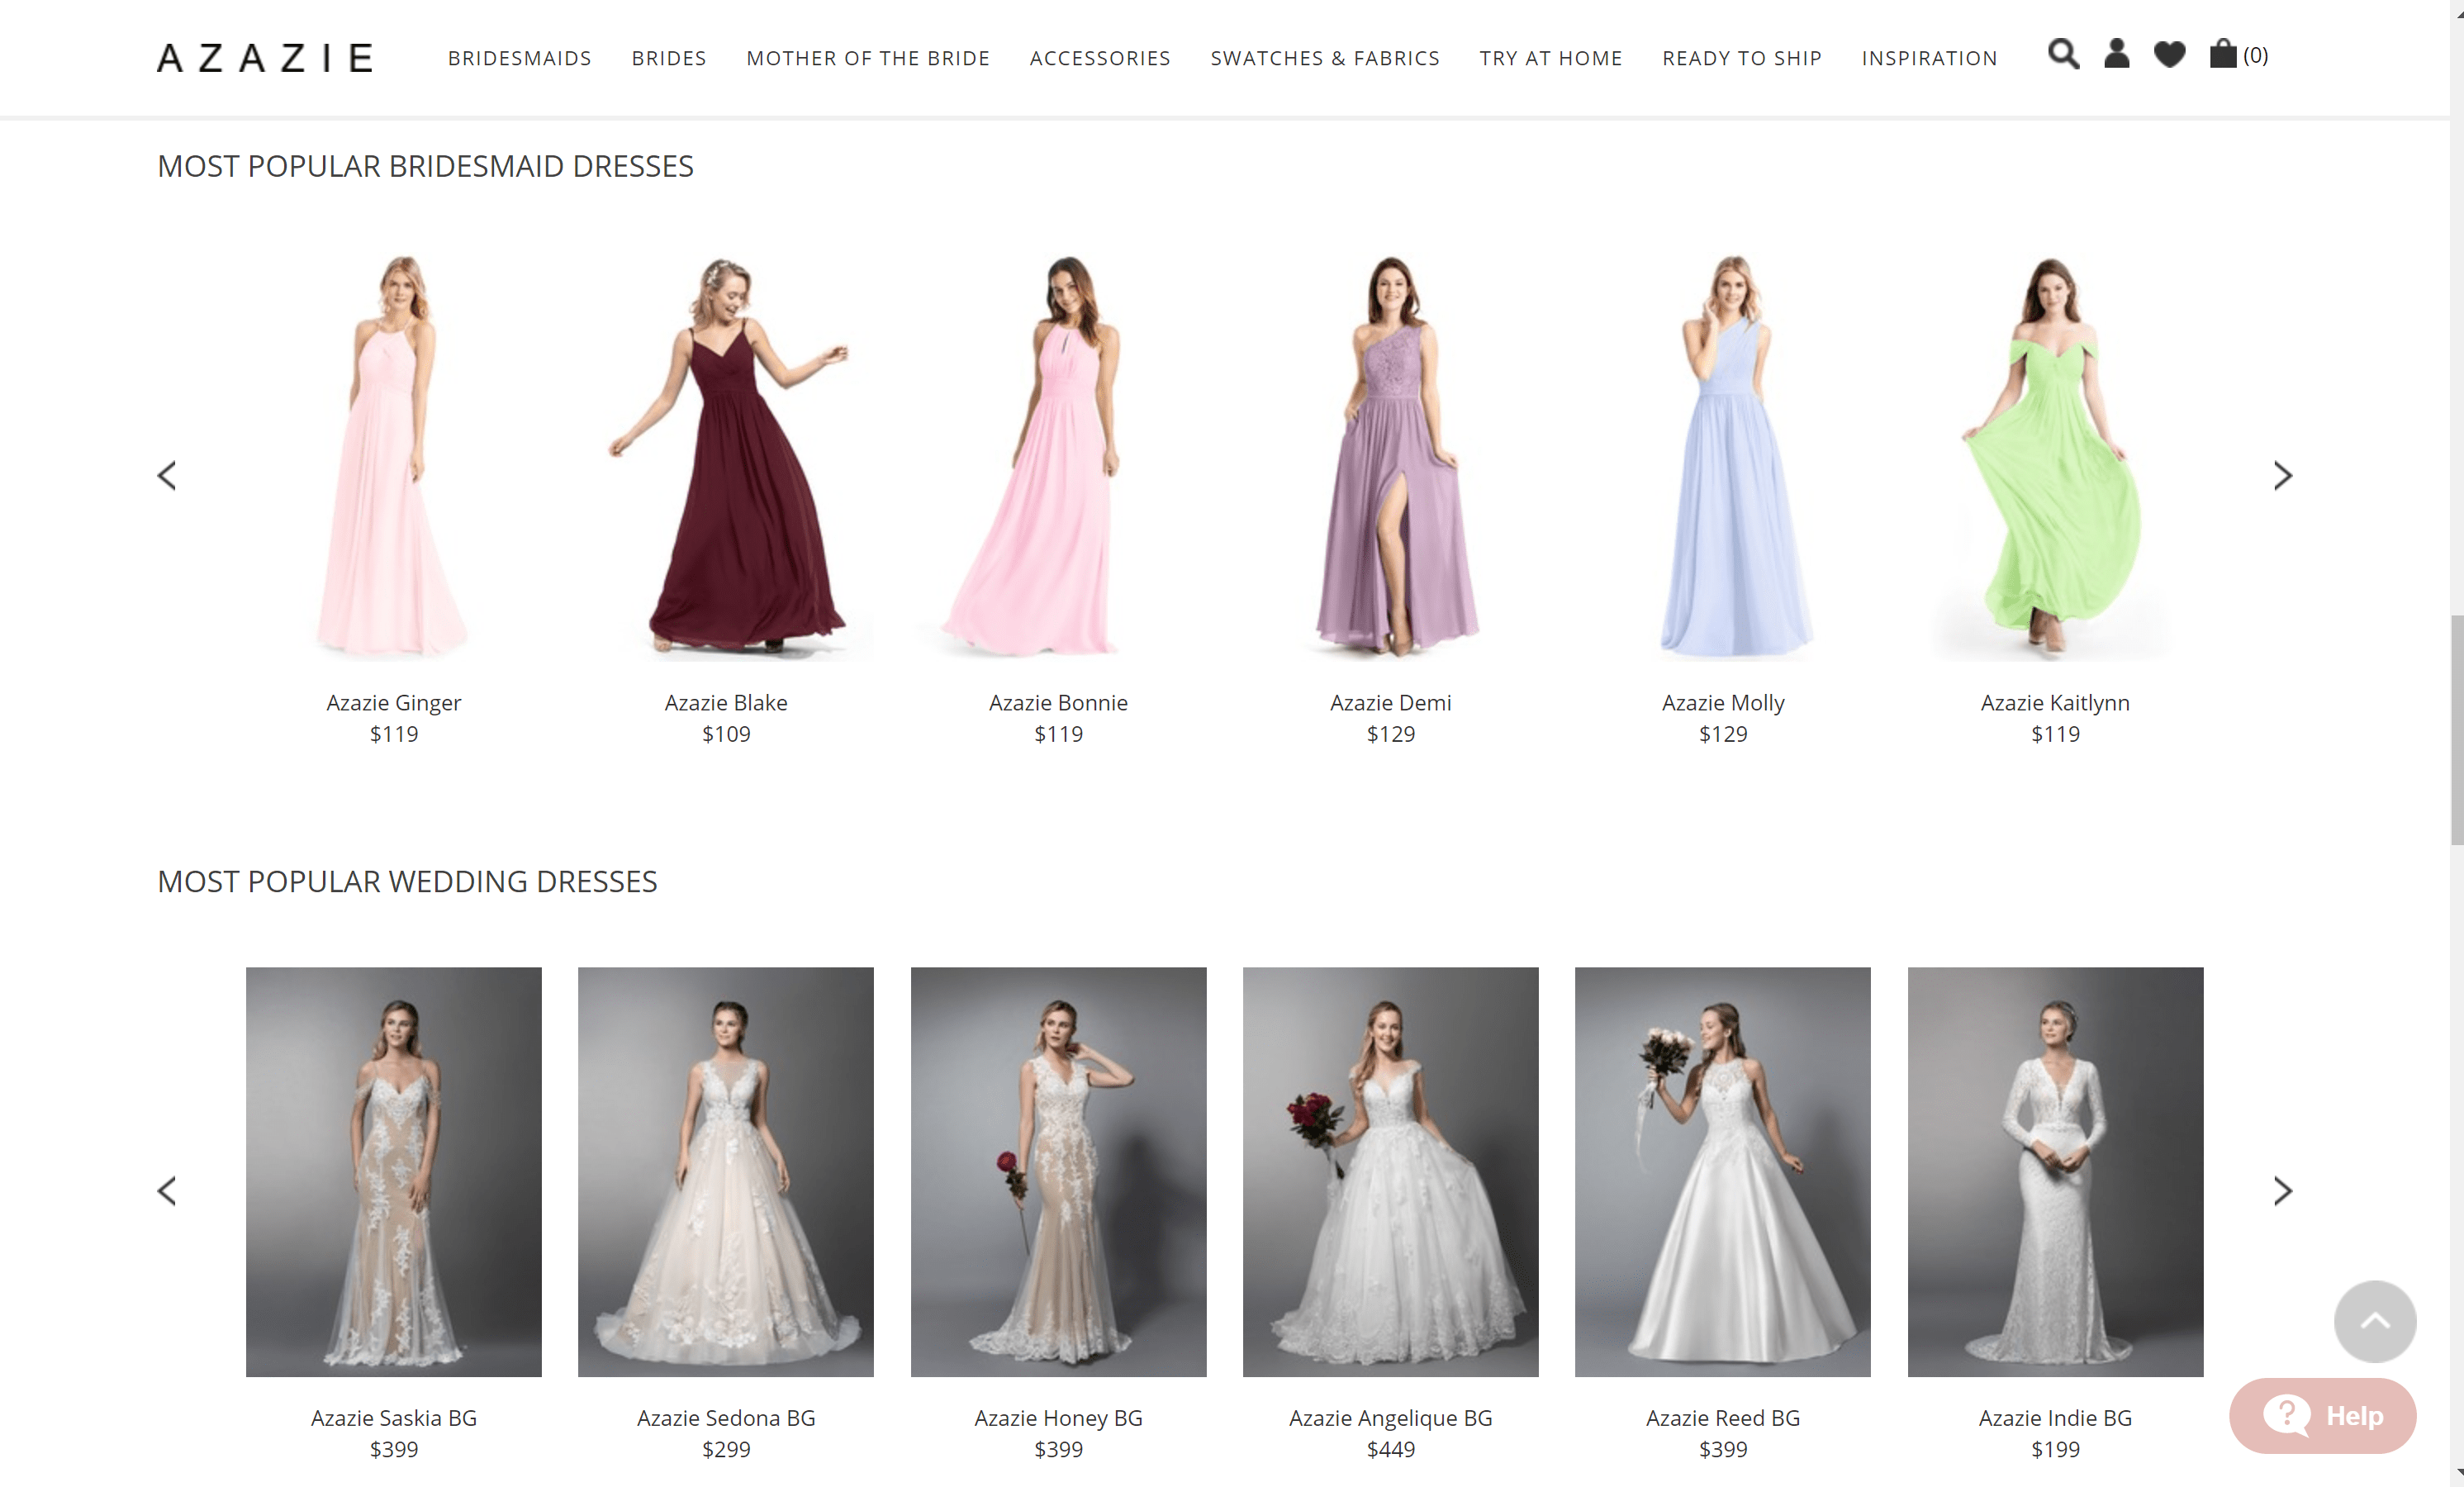
Task: Open Azazie Ginger dress image
Action: (394, 456)
